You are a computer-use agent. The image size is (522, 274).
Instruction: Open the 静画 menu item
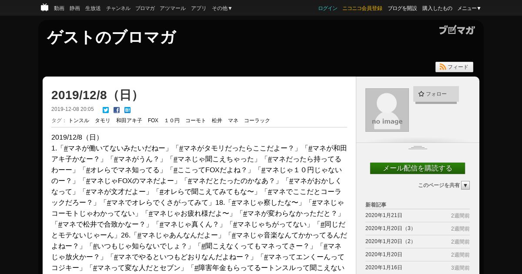75,8
